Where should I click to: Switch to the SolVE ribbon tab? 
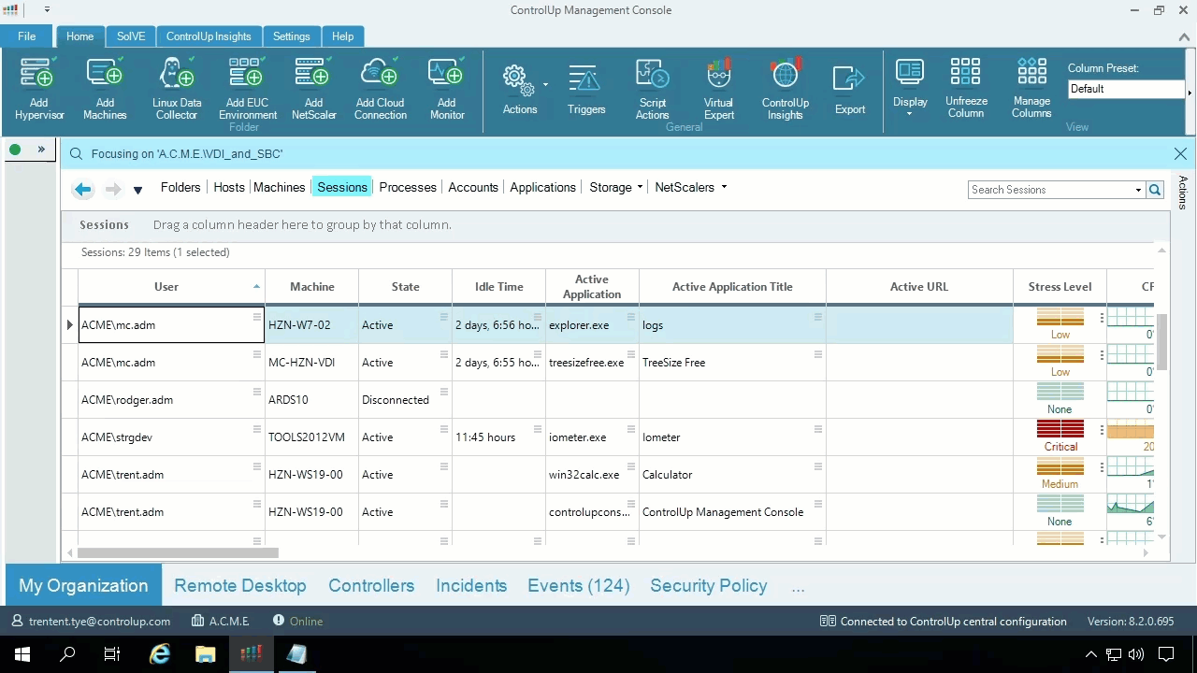(131, 36)
